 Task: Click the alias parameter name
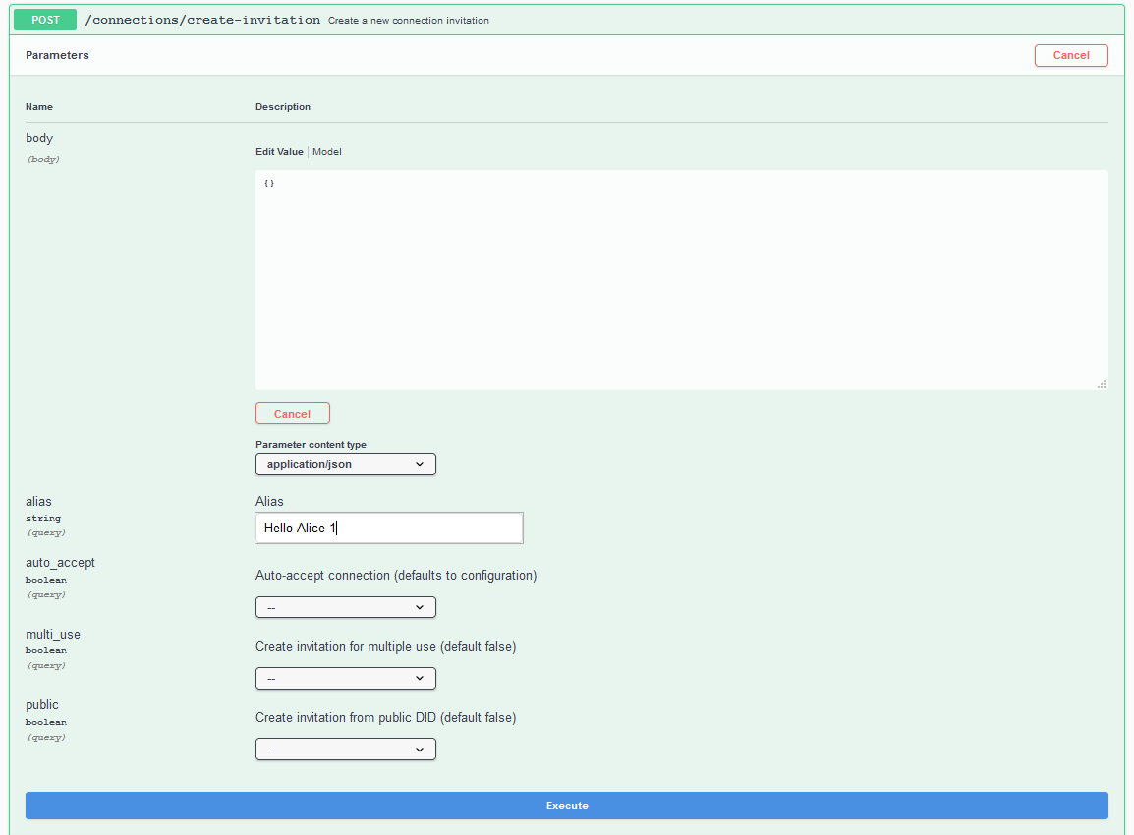click(x=38, y=501)
